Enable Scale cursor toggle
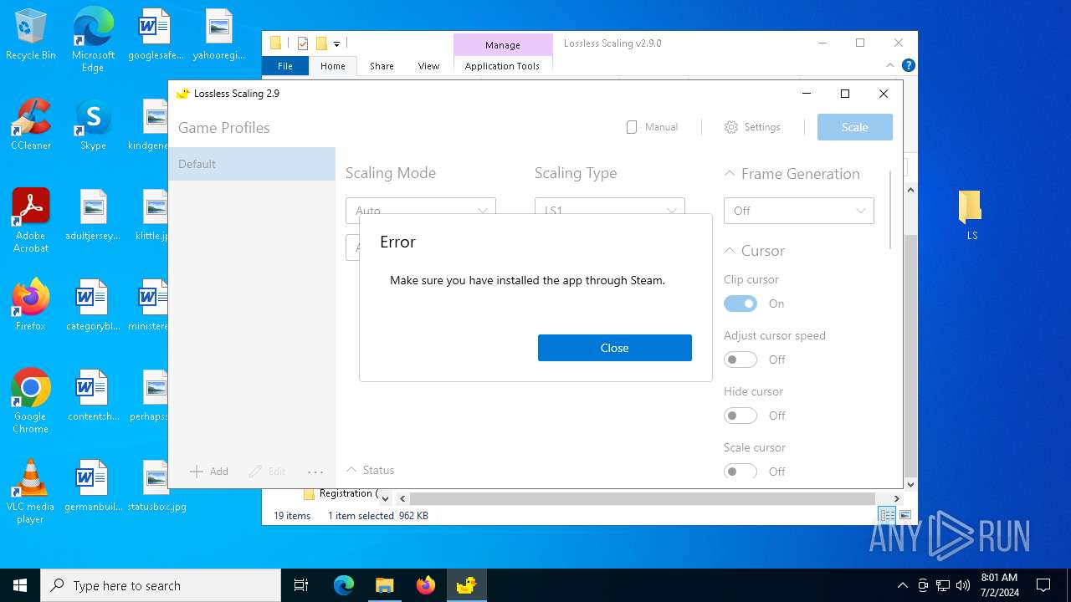This screenshot has height=602, width=1071. tap(740, 472)
